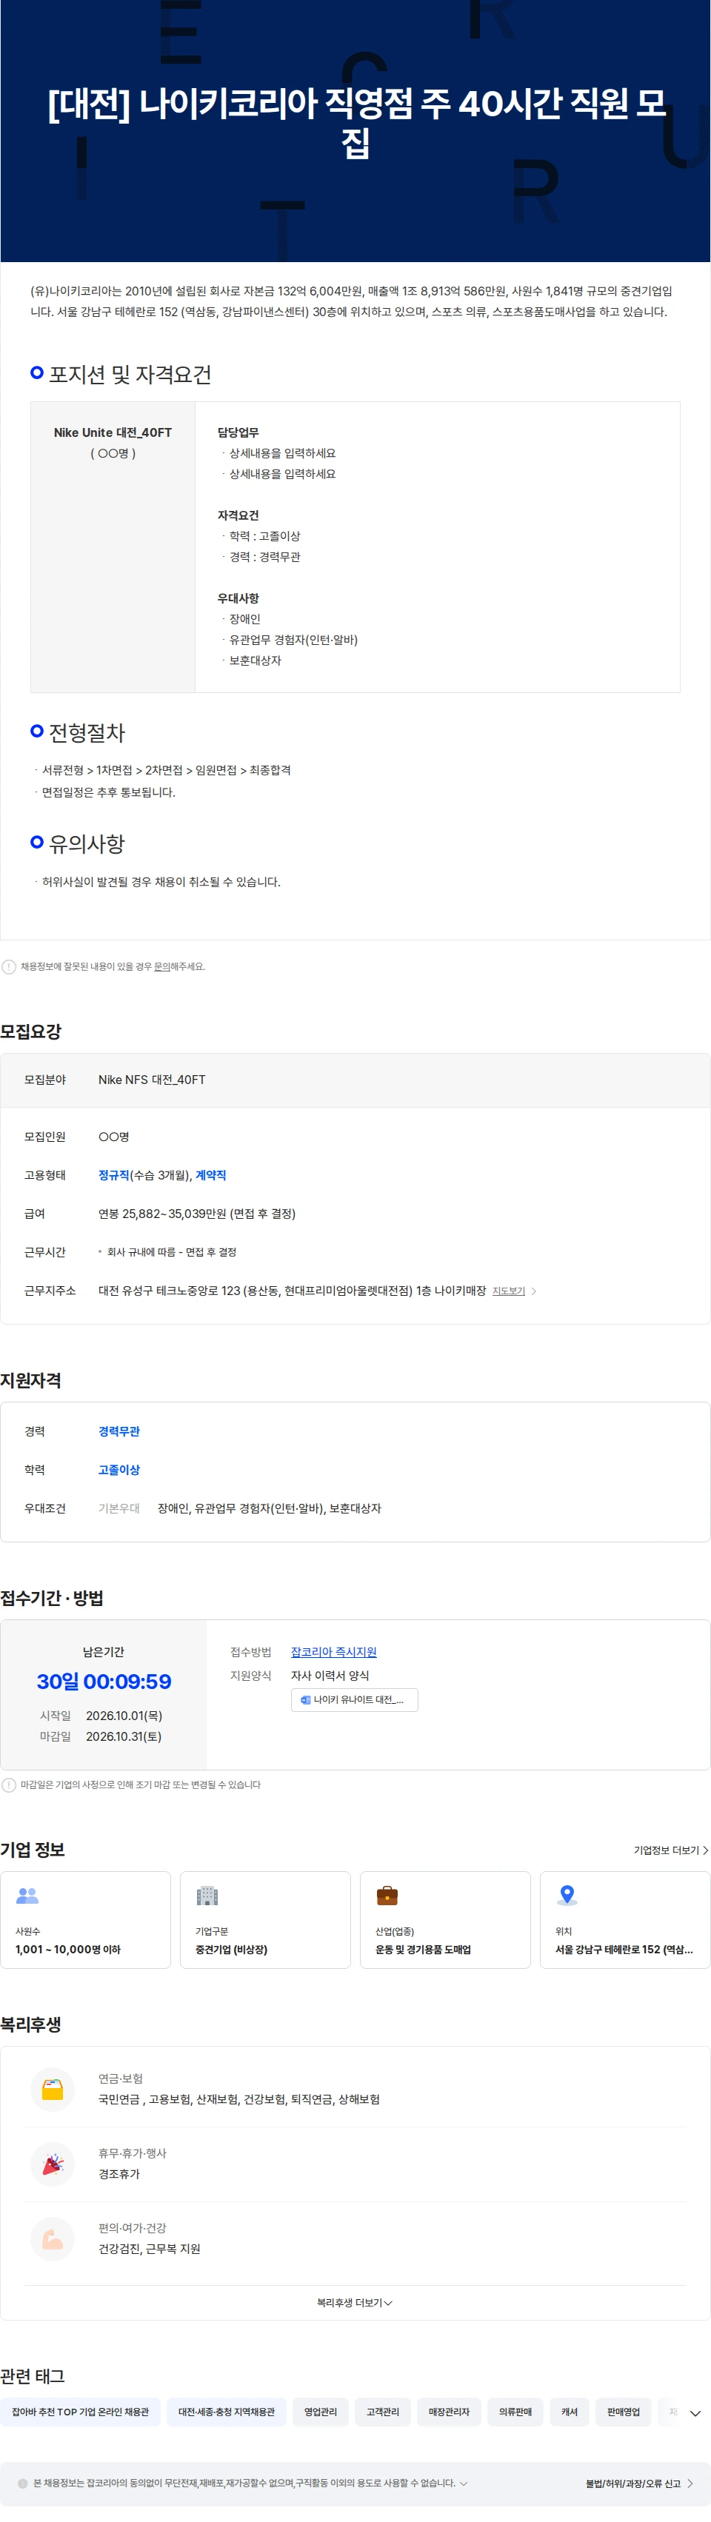Click the 휴무·휴가·행사 party icon
Image resolution: width=711 pixels, height=2522 pixels.
pos(53,2164)
